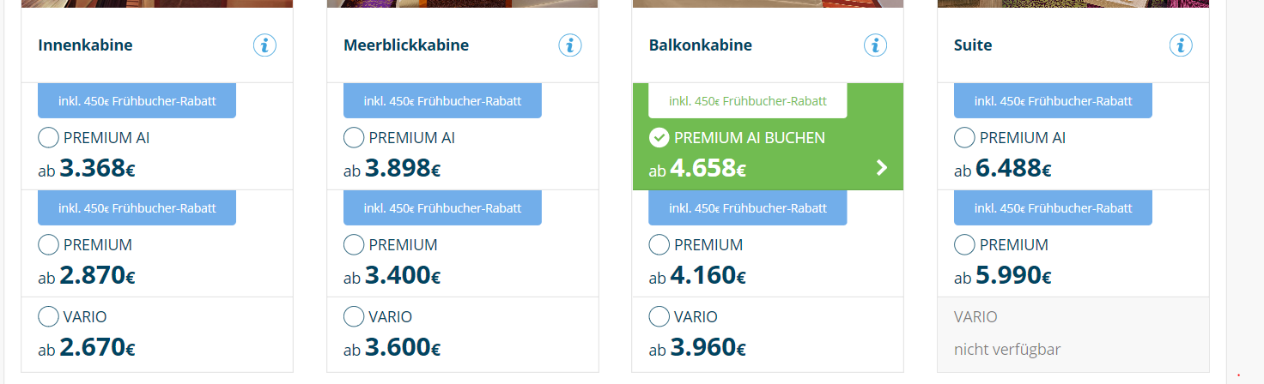Screen dimensions: 1264x384
Task: Select Innenkabine PREMIUM AI radio option
Action: (x=49, y=138)
